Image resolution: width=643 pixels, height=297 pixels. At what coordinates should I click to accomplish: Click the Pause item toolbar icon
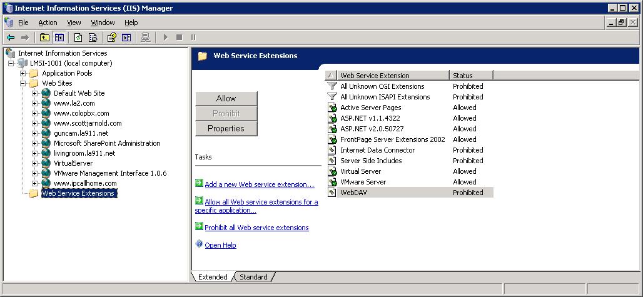point(193,38)
